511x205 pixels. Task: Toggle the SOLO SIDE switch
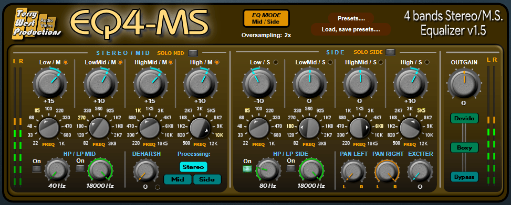coord(390,52)
